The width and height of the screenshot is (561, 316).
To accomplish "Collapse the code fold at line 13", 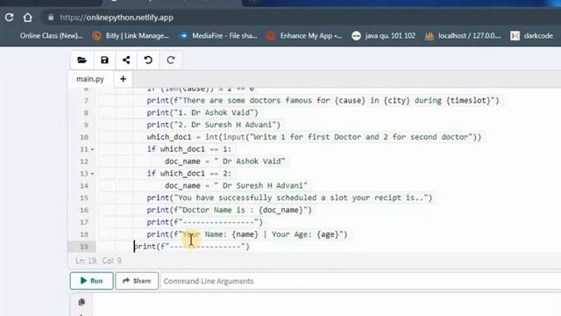I will [92, 174].
